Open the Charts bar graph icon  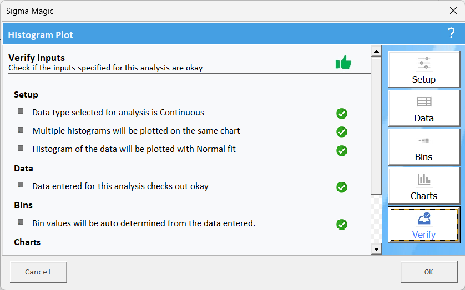click(x=424, y=186)
